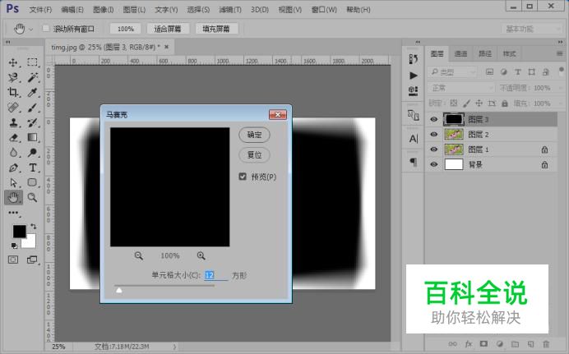
Task: Click Reset in the mosaic dialog
Action: click(x=254, y=155)
